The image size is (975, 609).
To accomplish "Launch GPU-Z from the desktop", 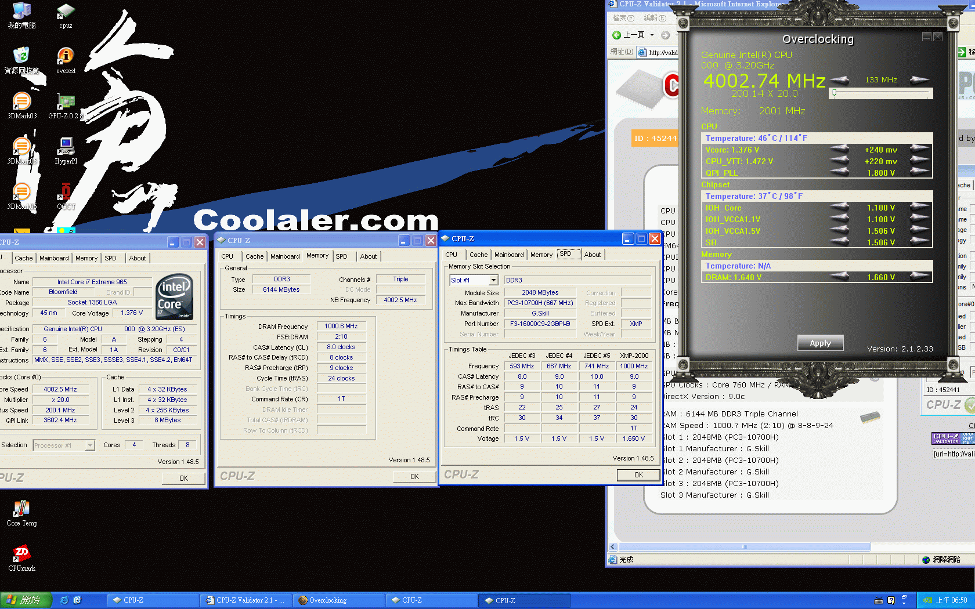I will [x=66, y=106].
